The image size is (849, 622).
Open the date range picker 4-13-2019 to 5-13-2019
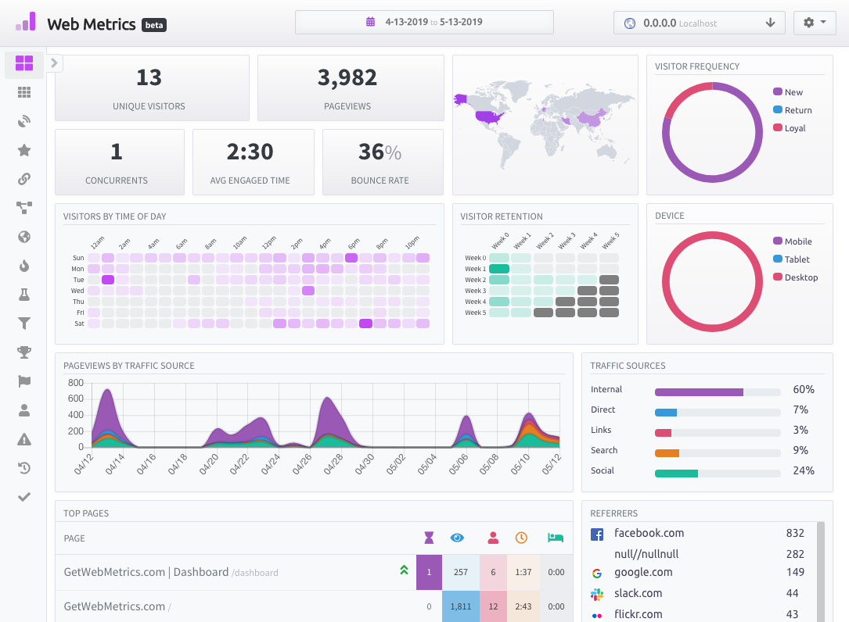coord(424,22)
